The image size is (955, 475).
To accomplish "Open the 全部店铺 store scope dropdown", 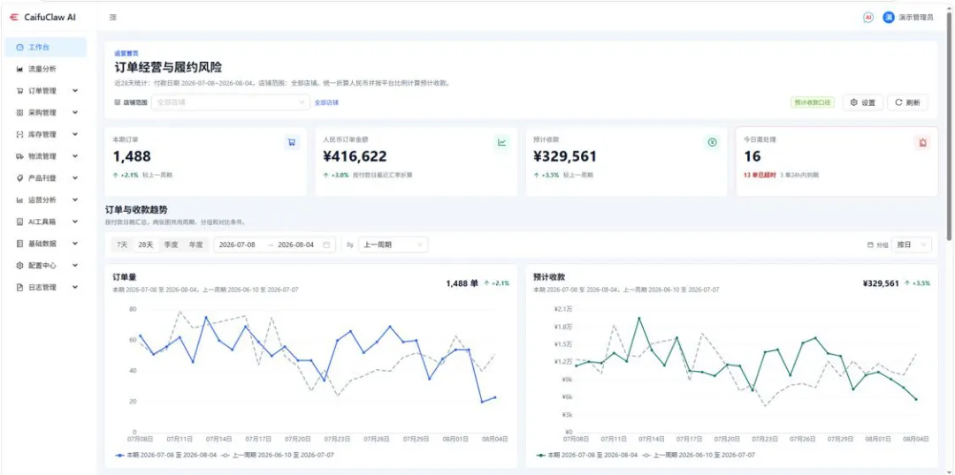I will point(231,102).
